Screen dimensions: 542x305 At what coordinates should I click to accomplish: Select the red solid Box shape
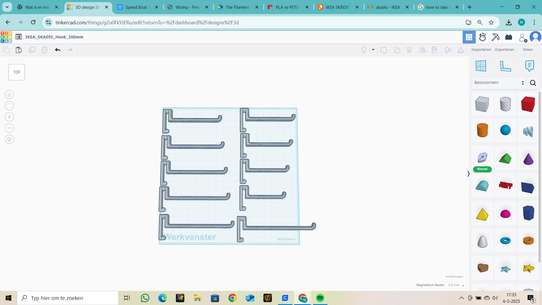coord(528,104)
